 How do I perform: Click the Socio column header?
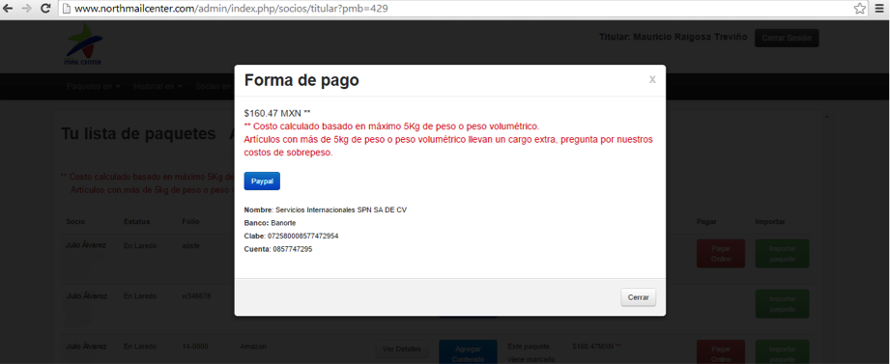75,222
